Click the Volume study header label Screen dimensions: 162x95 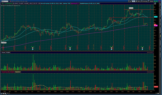pyautogui.click(x=3, y=52)
